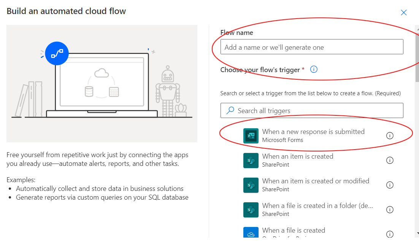
Task: Focus the Flow name text field
Action: (x=311, y=47)
